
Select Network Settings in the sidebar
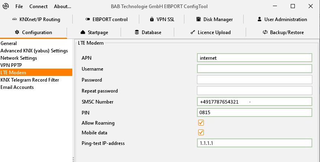point(19,58)
